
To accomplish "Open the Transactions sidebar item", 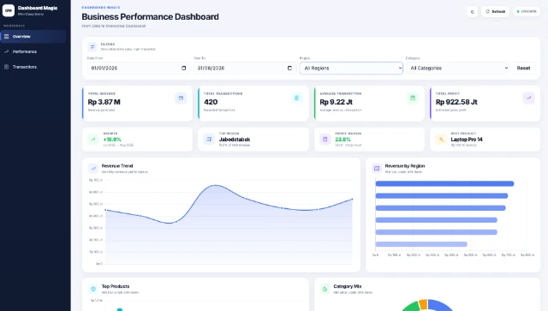I will (x=33, y=67).
